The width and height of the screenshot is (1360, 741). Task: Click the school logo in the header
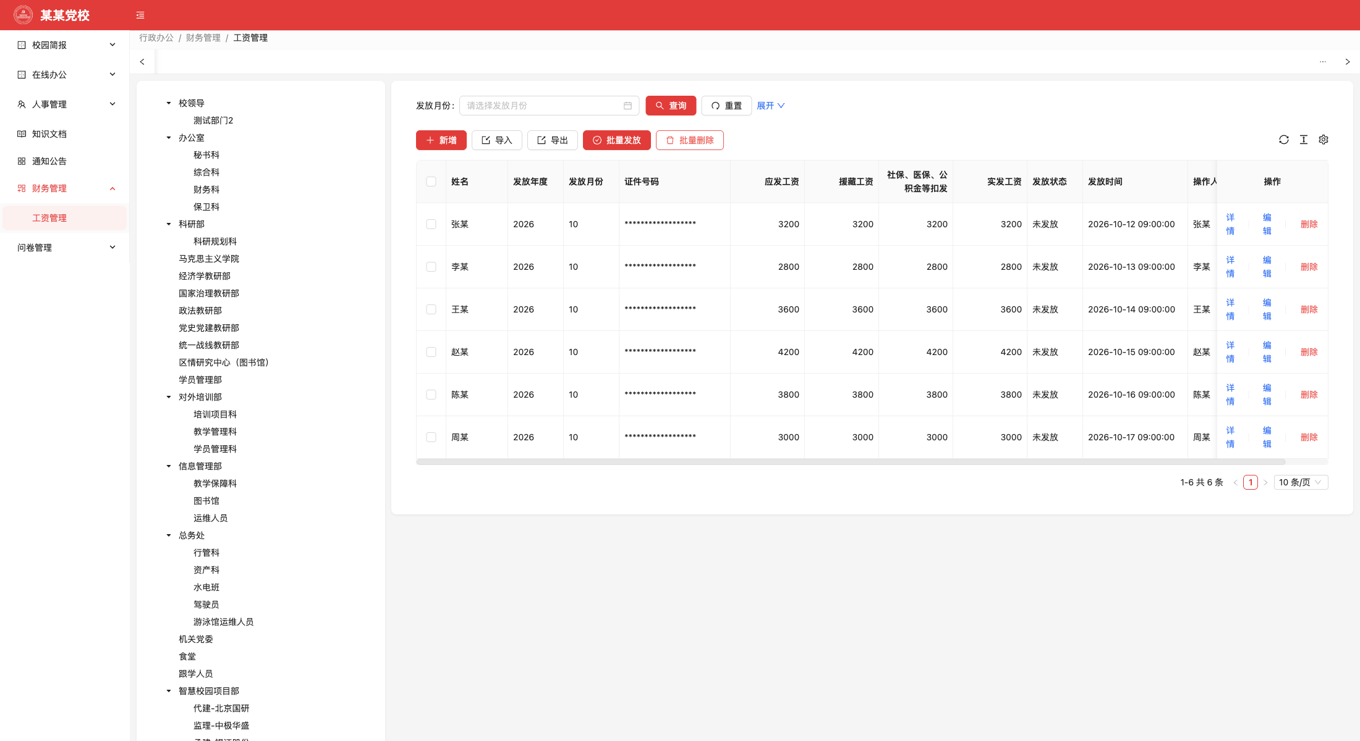(23, 15)
